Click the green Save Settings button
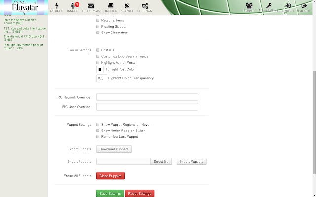The width and height of the screenshot is (316, 197). (110, 193)
